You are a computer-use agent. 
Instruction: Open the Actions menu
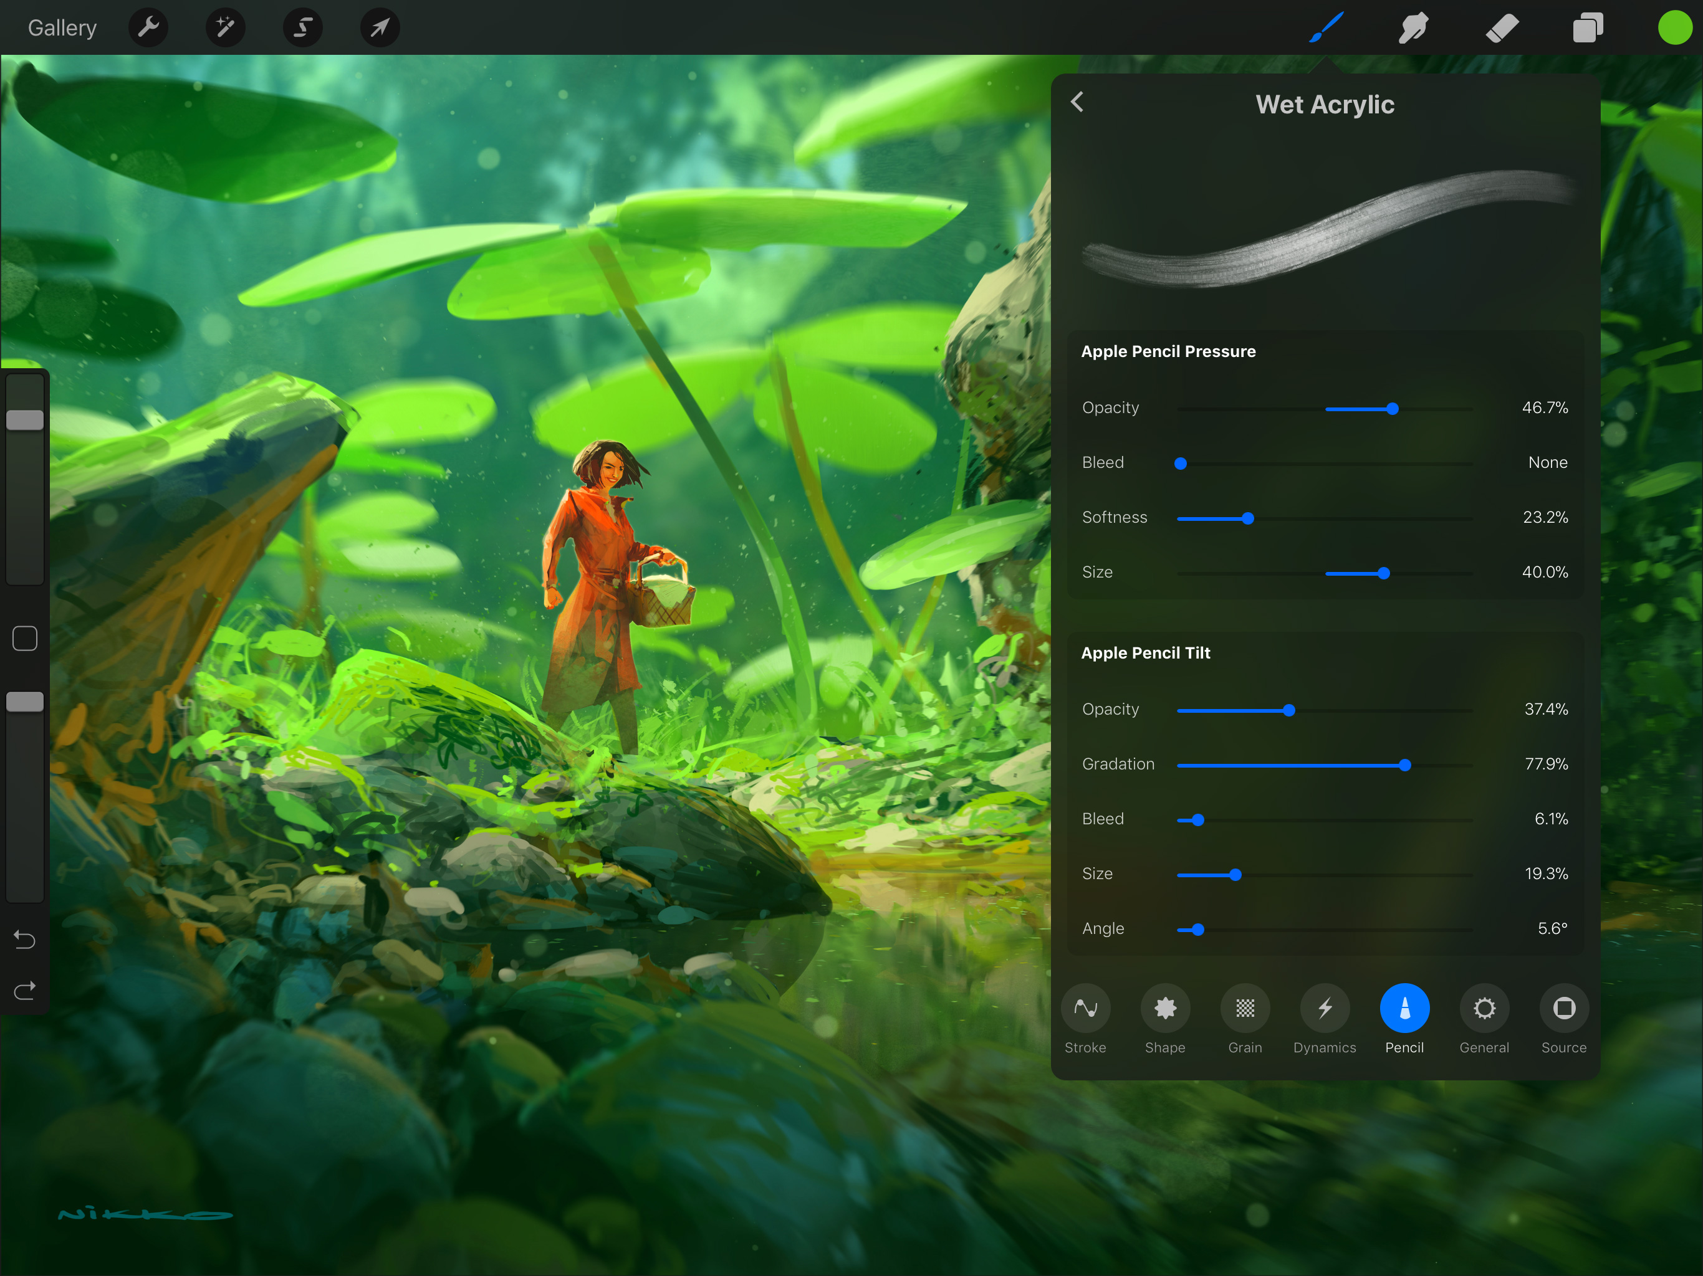point(148,27)
